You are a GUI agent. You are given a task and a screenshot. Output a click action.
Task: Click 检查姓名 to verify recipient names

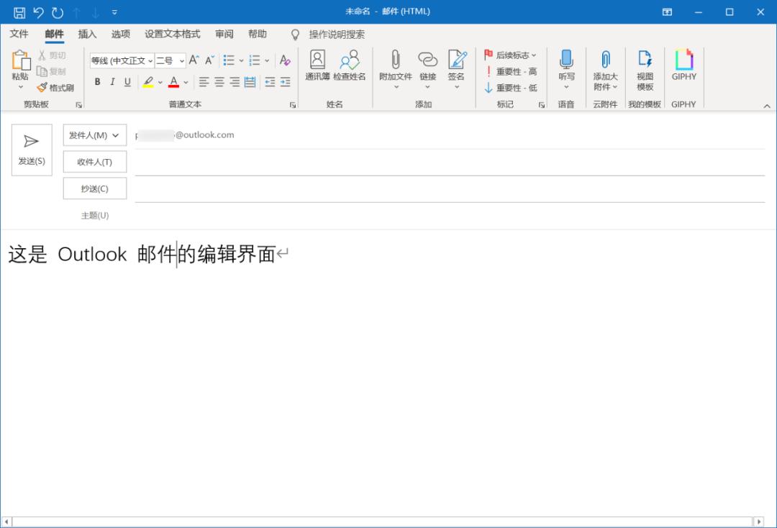352,69
